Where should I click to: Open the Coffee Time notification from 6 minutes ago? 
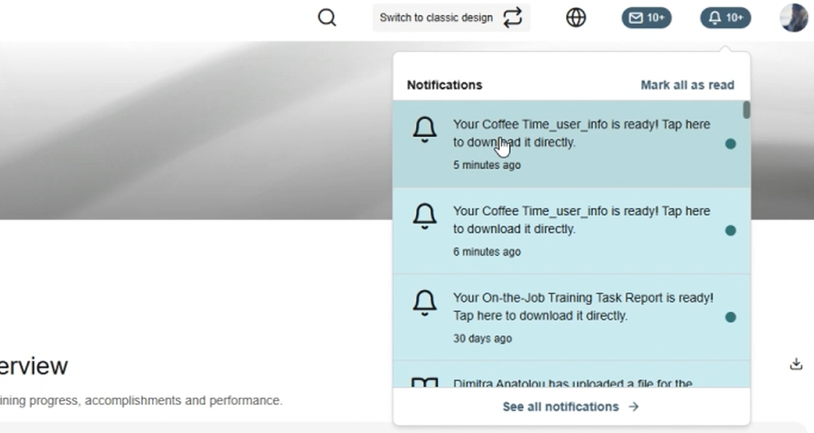coord(581,220)
